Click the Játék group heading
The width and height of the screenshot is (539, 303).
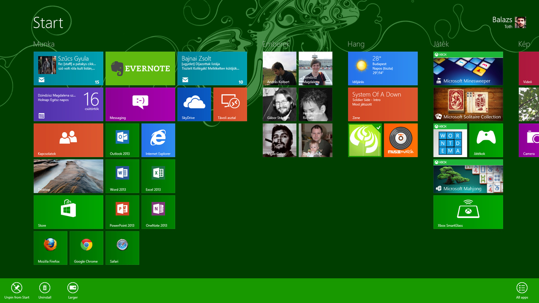441,44
